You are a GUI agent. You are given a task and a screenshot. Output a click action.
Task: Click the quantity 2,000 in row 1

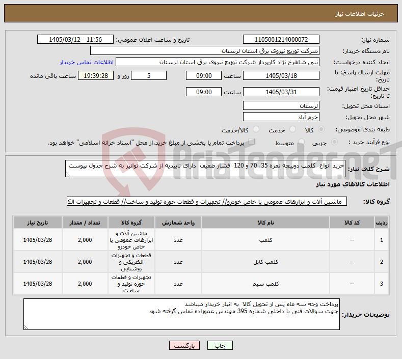(x=85, y=240)
